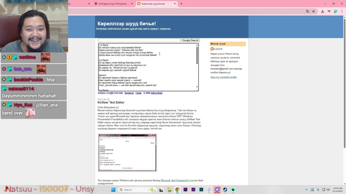Open the clock showing 12:43 AM
This screenshot has width=346, height=194.
pos(338,190)
